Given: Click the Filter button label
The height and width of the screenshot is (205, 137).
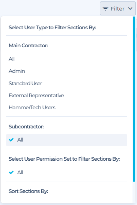Looking at the screenshot, I should pyautogui.click(x=117, y=9).
